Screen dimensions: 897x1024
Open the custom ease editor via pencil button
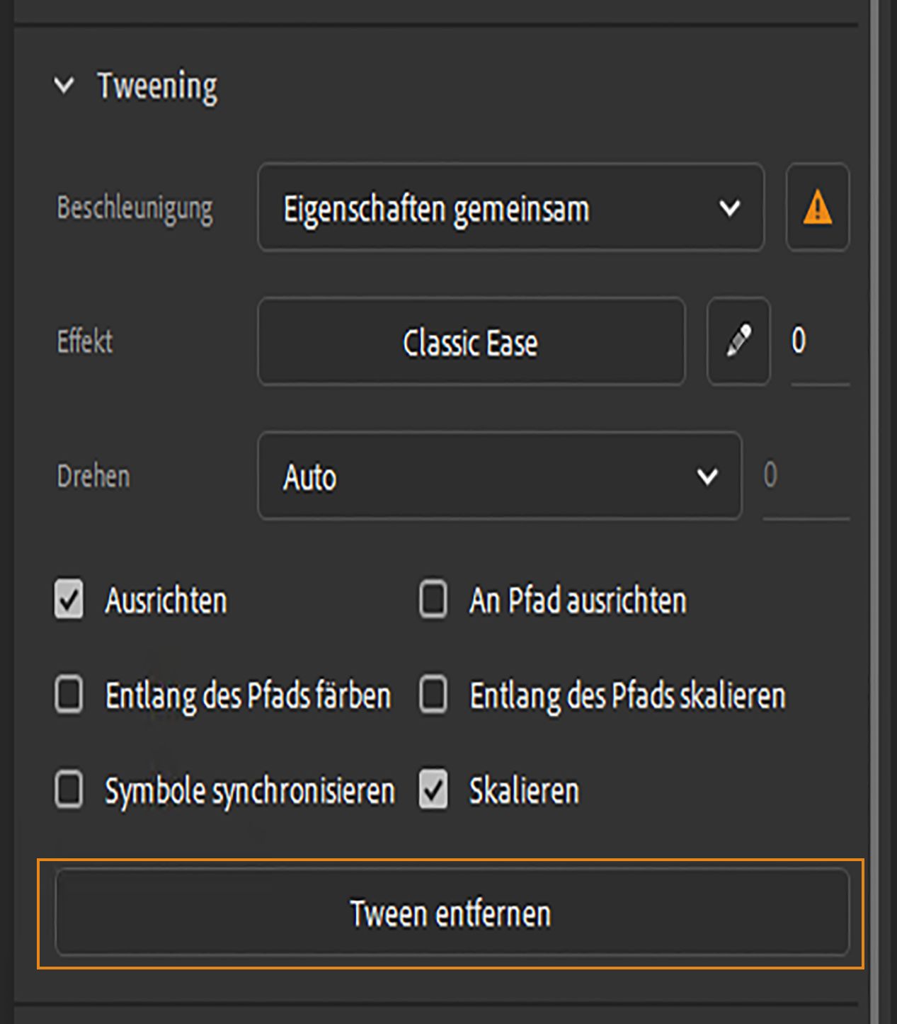[738, 342]
